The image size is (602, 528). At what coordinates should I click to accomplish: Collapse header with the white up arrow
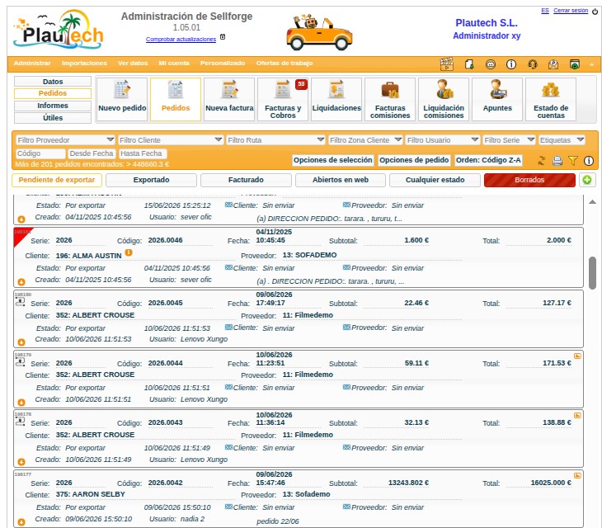pos(592,64)
